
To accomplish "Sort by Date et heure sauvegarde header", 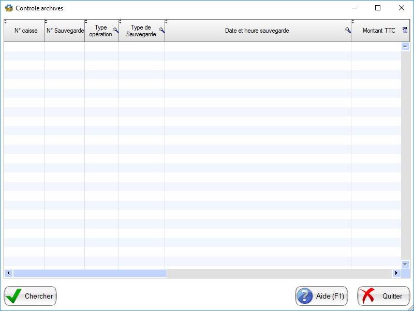I will coord(257,31).
